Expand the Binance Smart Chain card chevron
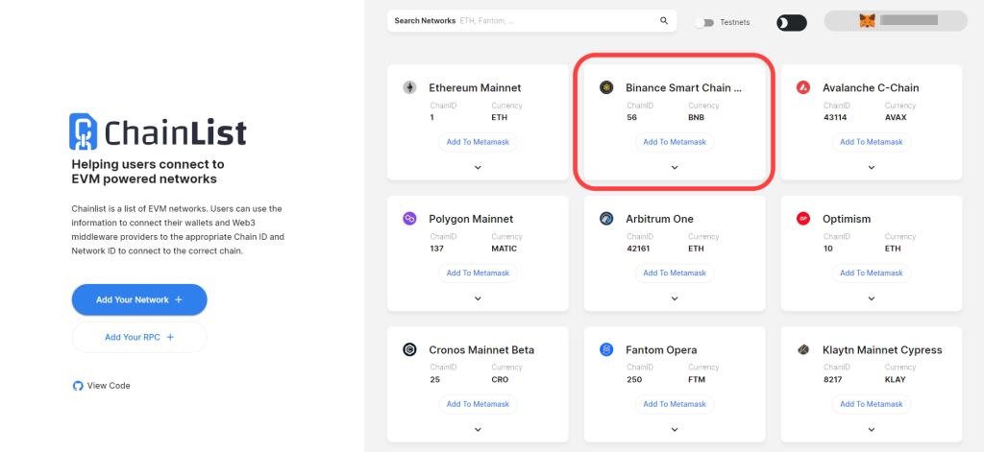 coord(675,167)
